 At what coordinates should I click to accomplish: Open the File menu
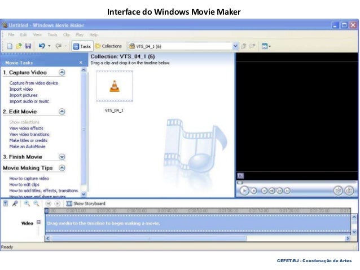[x=11, y=34]
